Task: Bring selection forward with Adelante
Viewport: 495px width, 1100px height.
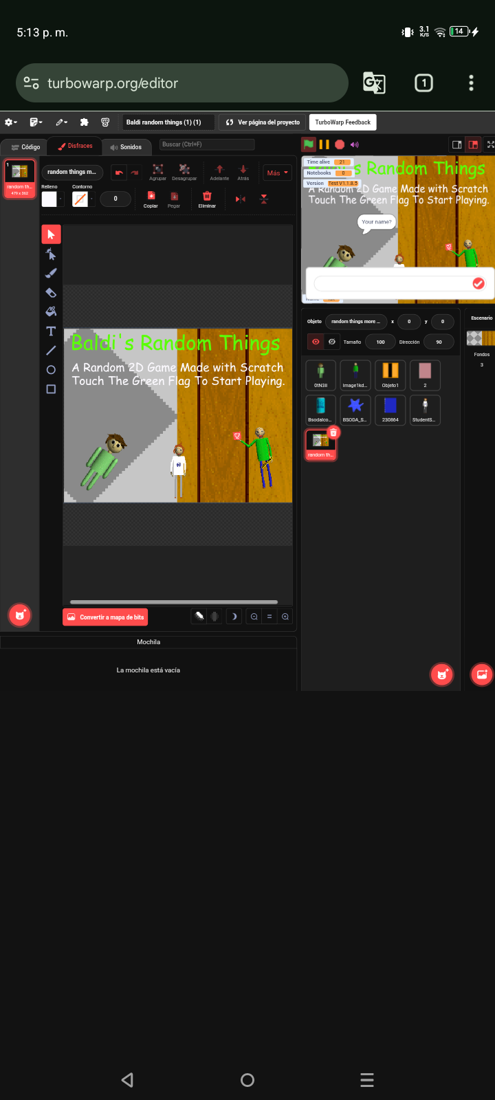Action: click(219, 169)
